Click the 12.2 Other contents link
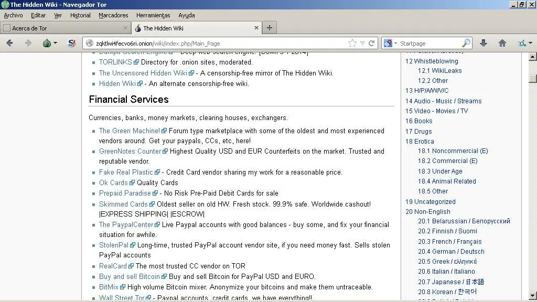The width and height of the screenshot is (537, 302). tap(433, 80)
